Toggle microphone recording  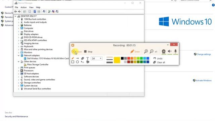(x=175, y=51)
